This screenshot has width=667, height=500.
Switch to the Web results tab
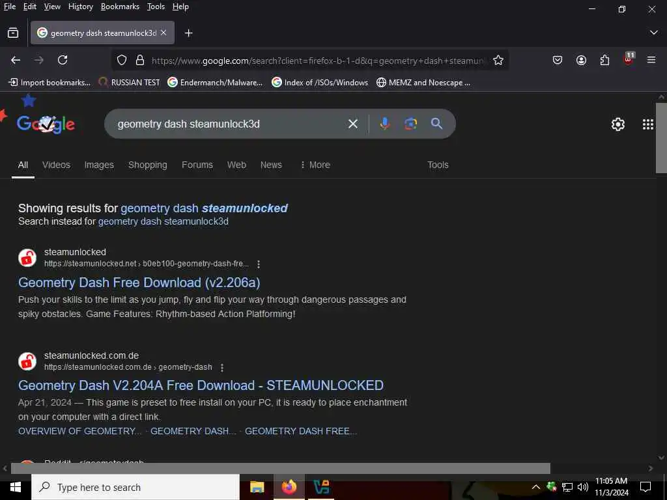[x=236, y=165]
